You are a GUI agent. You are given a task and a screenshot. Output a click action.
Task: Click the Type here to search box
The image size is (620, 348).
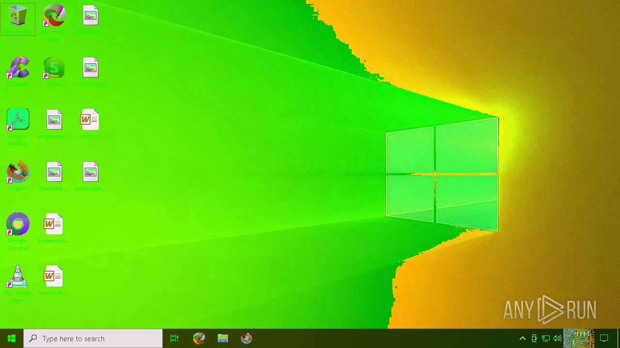(x=93, y=338)
